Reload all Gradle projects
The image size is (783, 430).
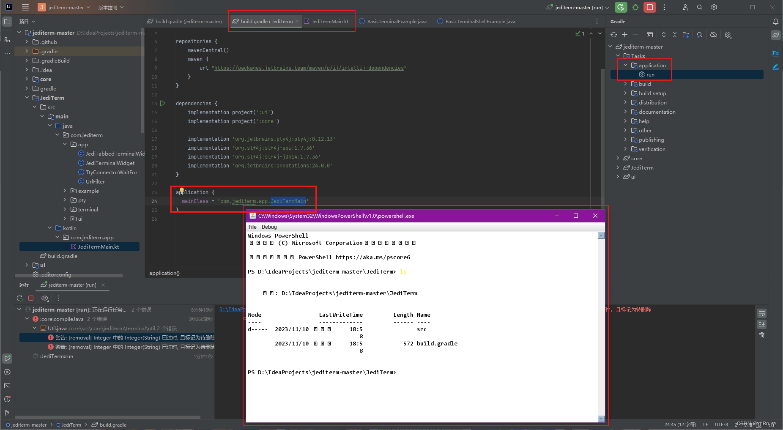(614, 35)
